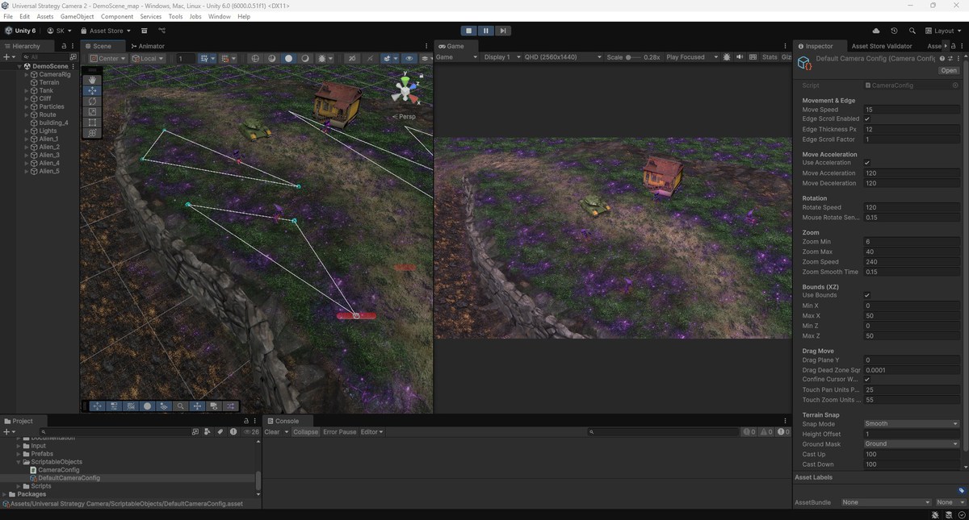Uncheck the Use Bounds checkbox
969x520 pixels.
tap(867, 296)
